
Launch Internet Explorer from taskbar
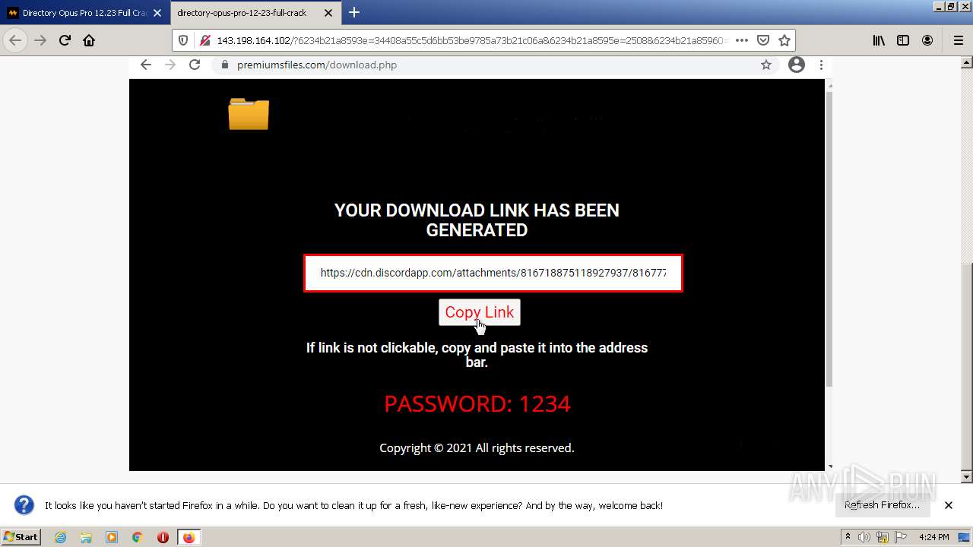click(x=60, y=537)
